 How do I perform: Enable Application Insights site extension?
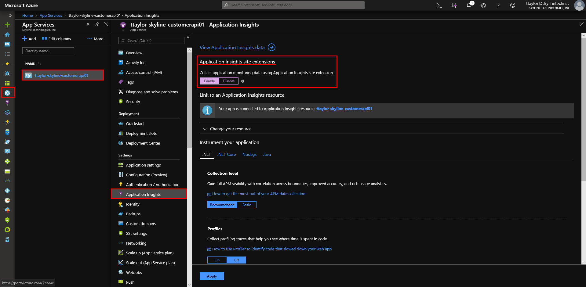(x=209, y=81)
